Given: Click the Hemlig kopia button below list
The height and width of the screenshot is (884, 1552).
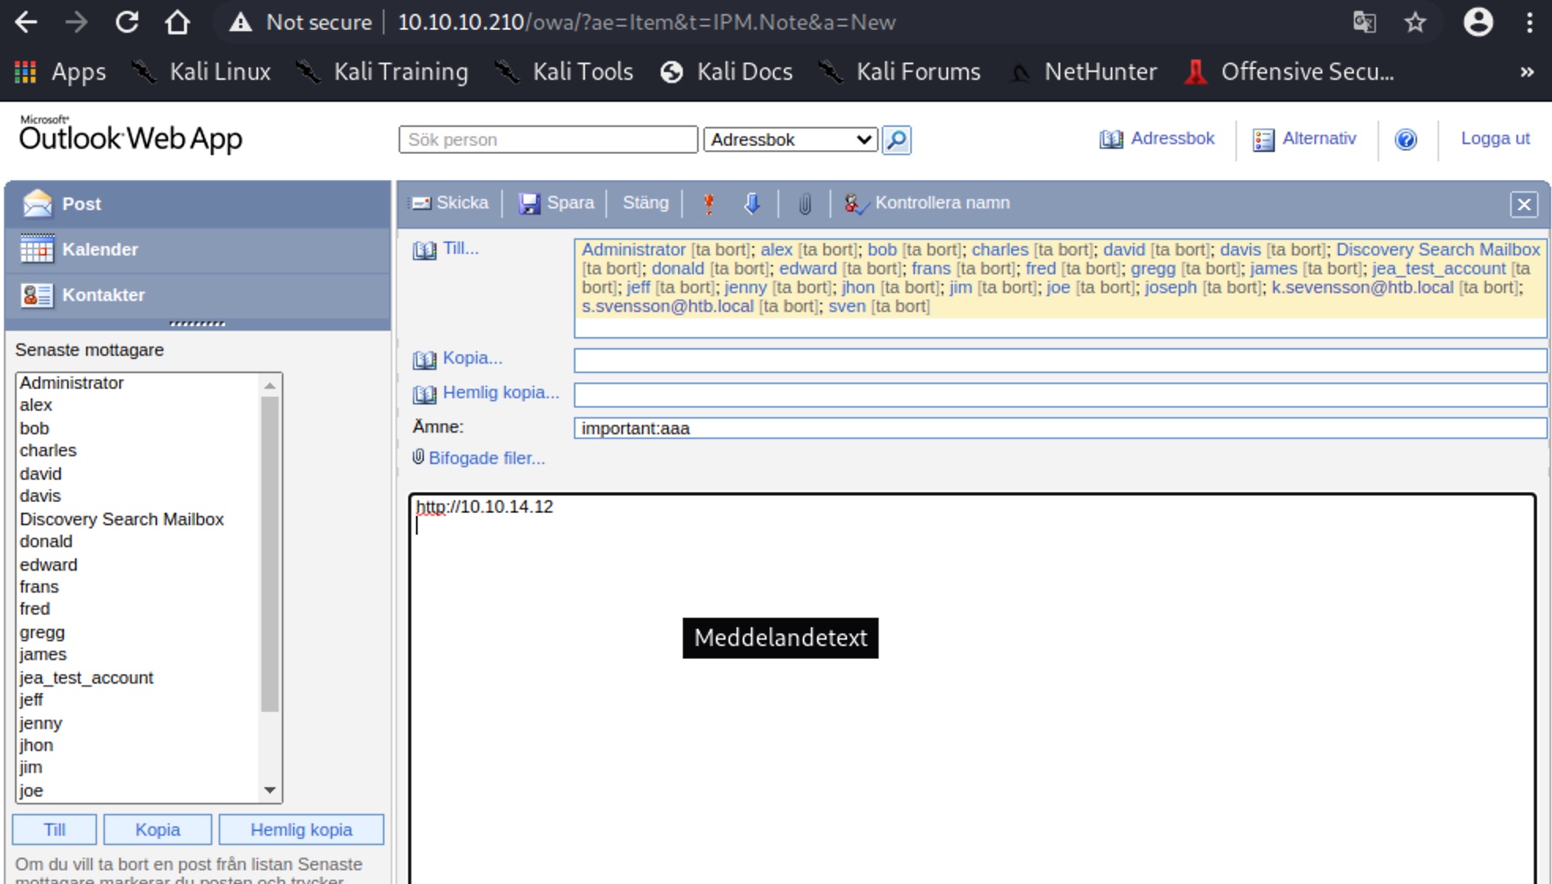Looking at the screenshot, I should [x=301, y=830].
